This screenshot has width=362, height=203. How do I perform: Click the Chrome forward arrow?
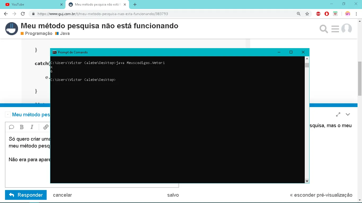pyautogui.click(x=14, y=14)
